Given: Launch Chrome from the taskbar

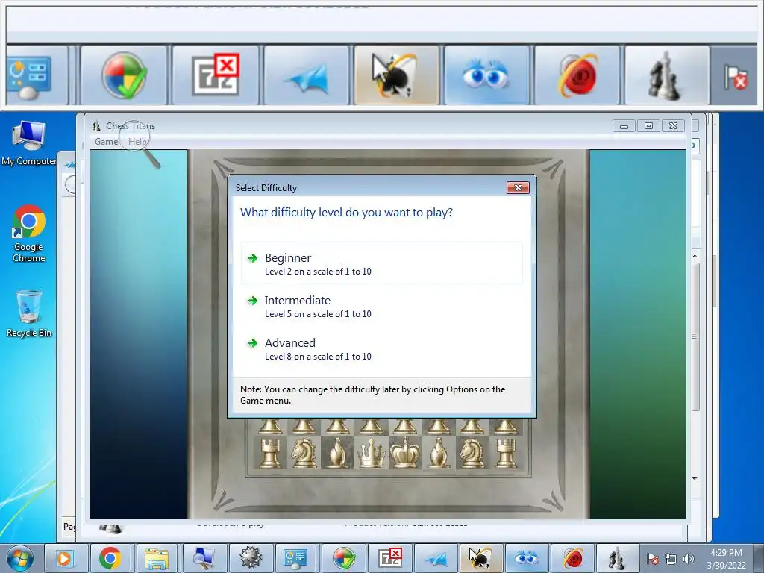Looking at the screenshot, I should pos(110,558).
